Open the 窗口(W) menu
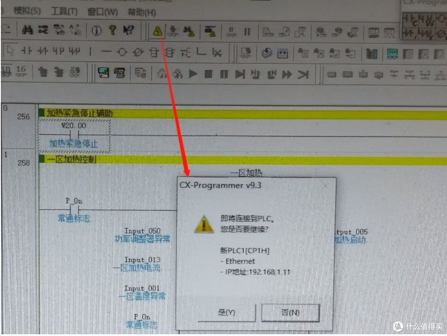Image resolution: width=447 pixels, height=336 pixels. tap(103, 12)
